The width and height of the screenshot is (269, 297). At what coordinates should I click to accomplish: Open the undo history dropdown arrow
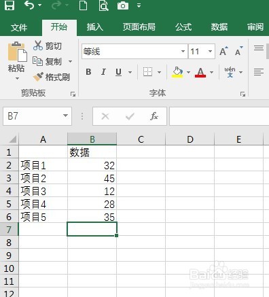(x=40, y=5)
